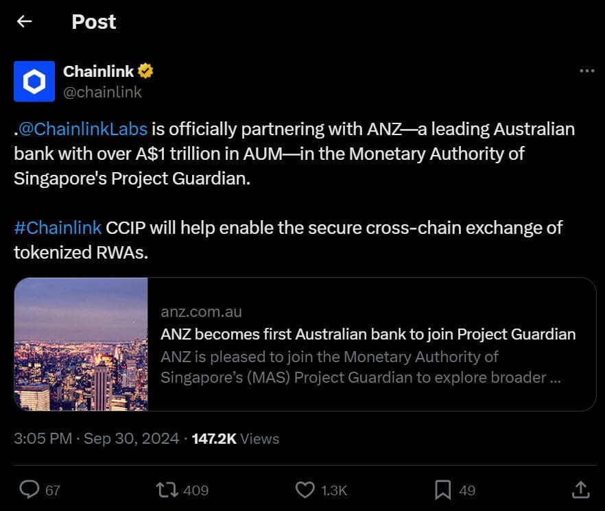The height and width of the screenshot is (511, 605).
Task: Open the article preview thumbnail image
Action: pyautogui.click(x=80, y=344)
